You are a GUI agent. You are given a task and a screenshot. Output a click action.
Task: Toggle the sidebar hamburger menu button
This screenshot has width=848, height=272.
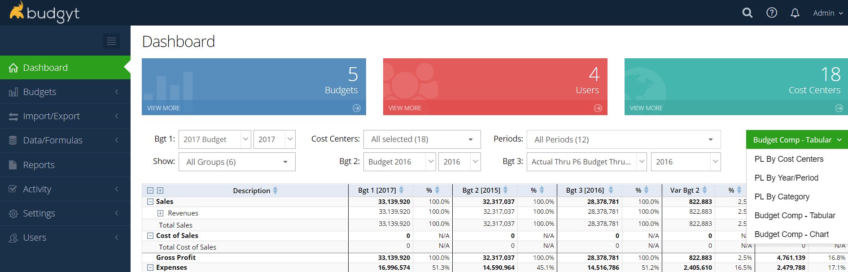click(111, 41)
